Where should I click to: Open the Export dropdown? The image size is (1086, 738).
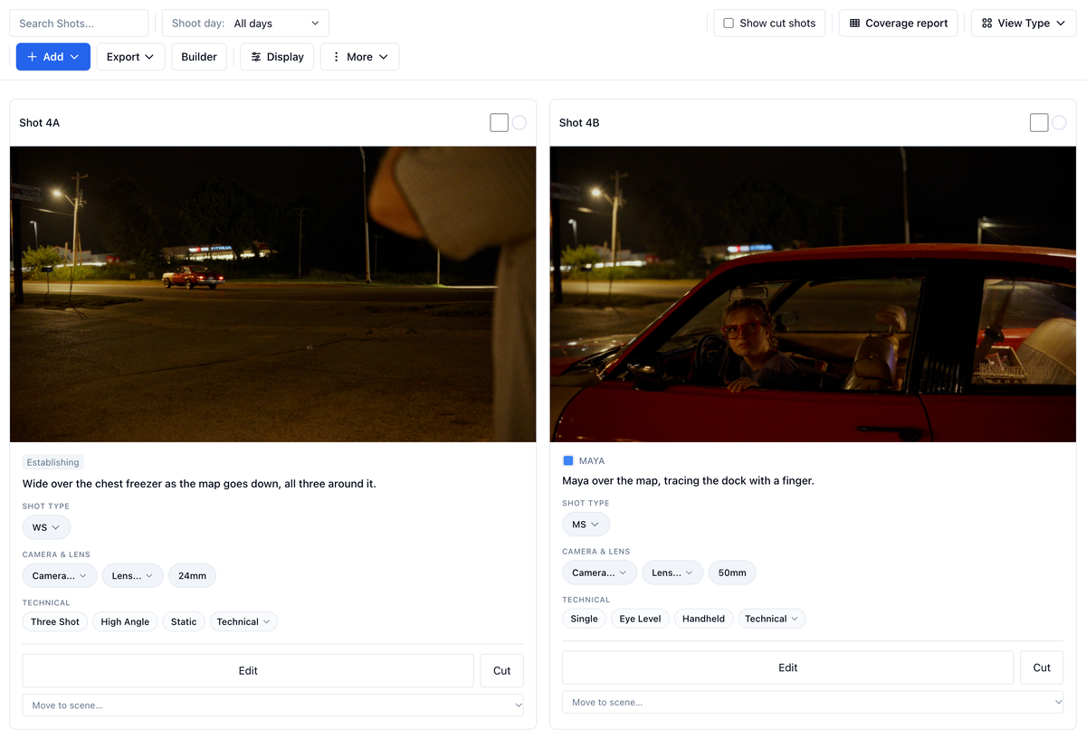130,57
